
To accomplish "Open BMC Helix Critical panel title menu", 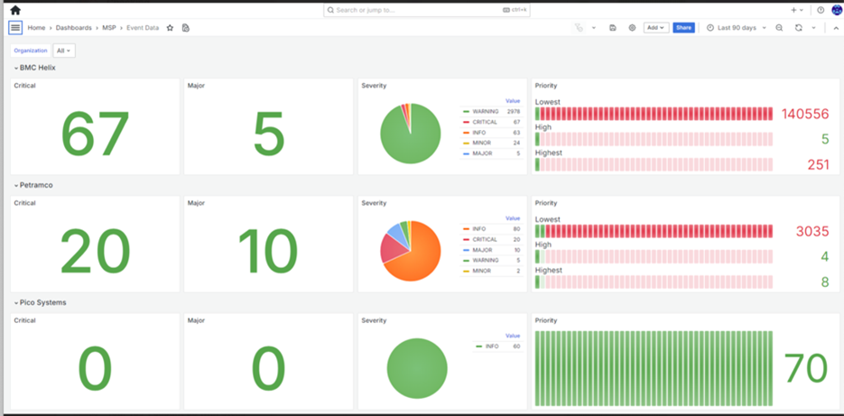I will coord(24,86).
